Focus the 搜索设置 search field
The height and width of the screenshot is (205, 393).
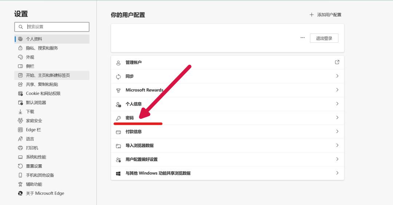coord(52,27)
